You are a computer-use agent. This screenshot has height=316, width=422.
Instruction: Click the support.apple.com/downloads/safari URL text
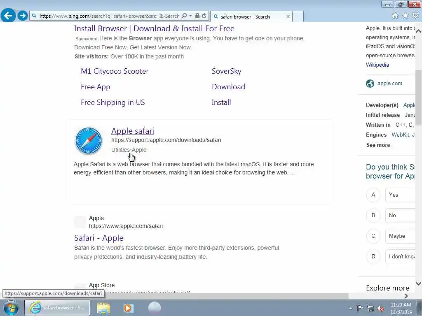(166, 140)
